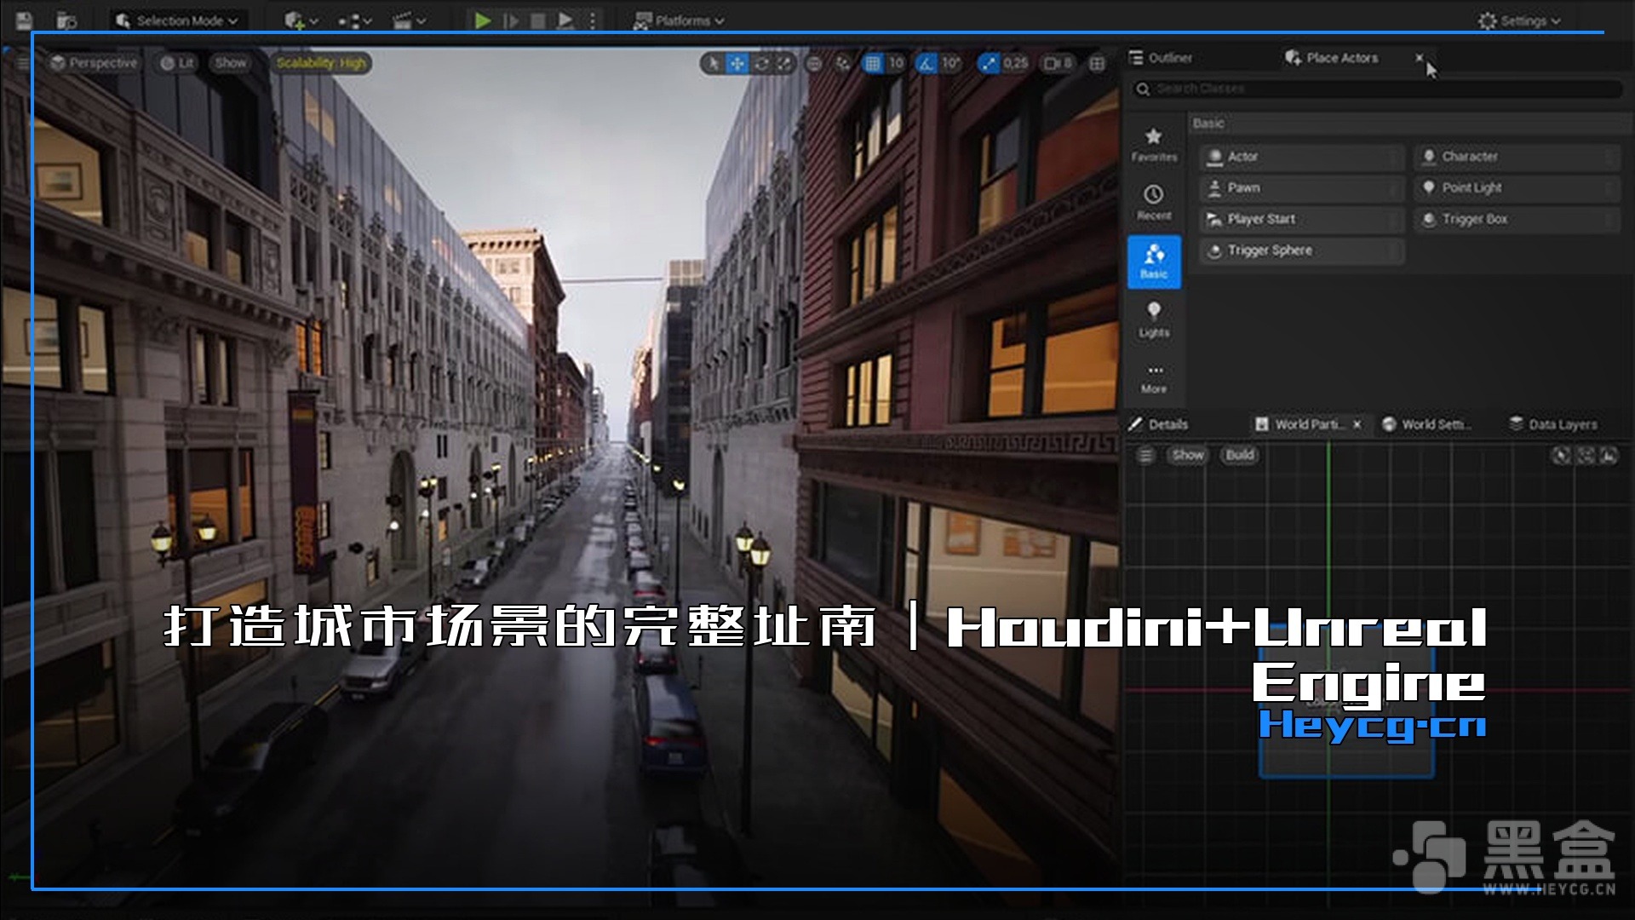Viewport: 1635px width, 920px height.
Task: Select the Lights category bulb icon
Action: click(x=1154, y=319)
